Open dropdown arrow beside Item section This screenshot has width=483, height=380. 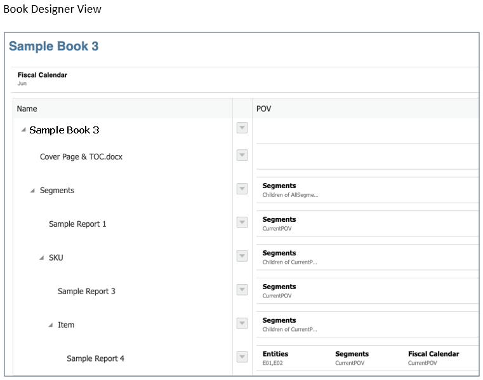click(x=242, y=324)
